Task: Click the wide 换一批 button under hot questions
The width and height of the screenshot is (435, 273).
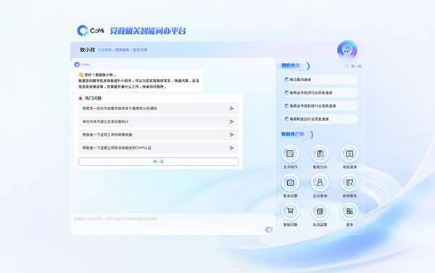Action: point(158,161)
